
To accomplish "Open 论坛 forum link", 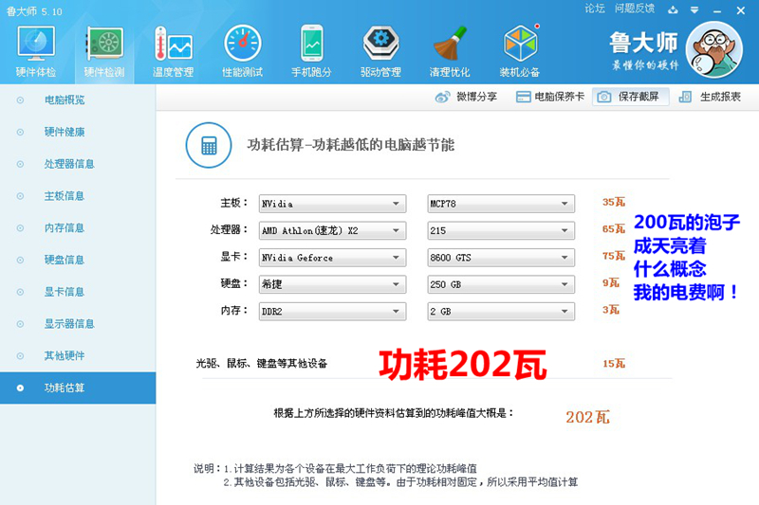I will click(595, 9).
